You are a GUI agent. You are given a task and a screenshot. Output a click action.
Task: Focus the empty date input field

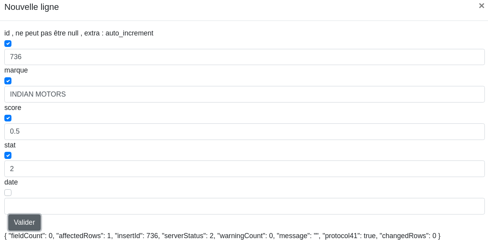click(244, 206)
